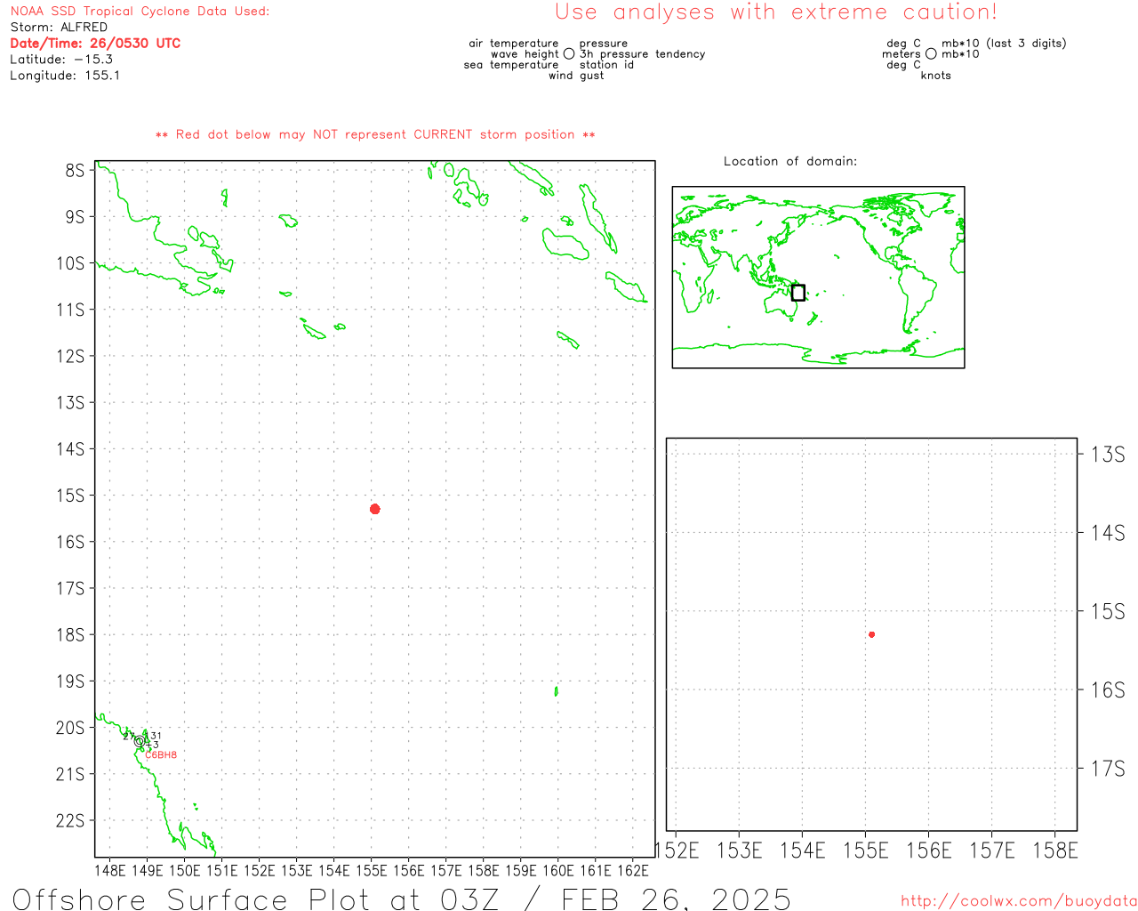Click the large red storm position dot
This screenshot has height=911, width=1138.
(375, 509)
